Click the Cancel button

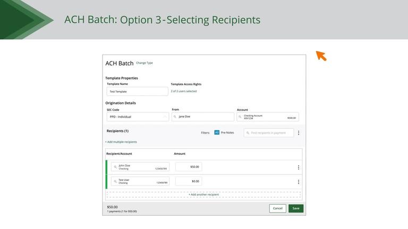pos(278,208)
